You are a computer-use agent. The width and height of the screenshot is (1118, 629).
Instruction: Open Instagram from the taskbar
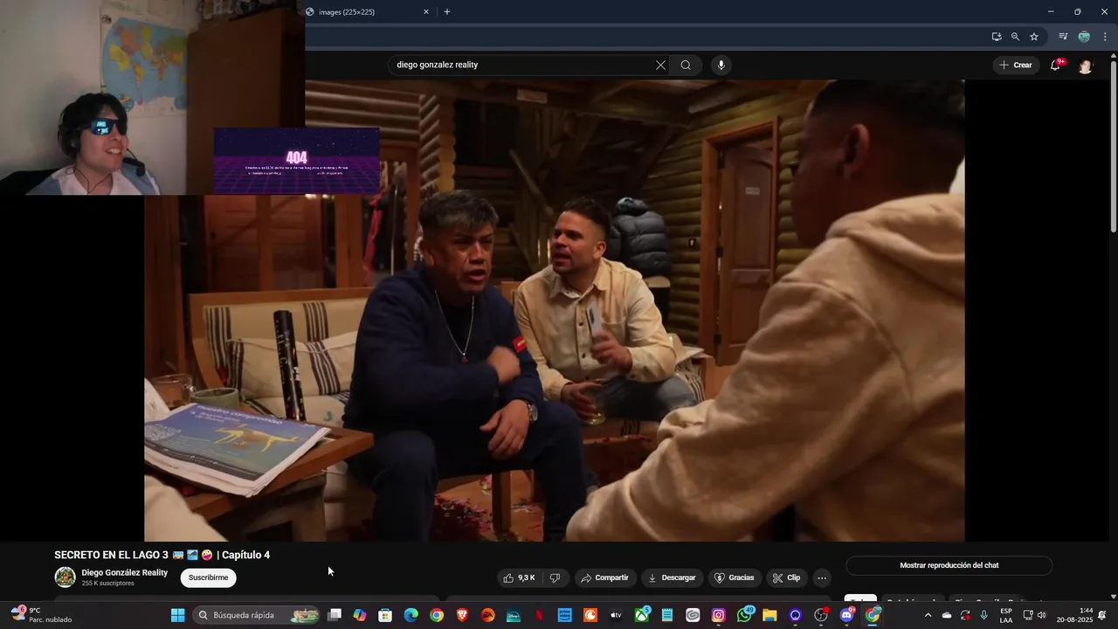click(x=718, y=615)
